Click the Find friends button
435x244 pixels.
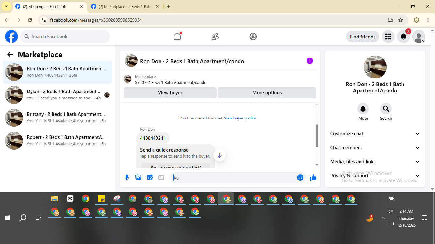[x=363, y=37]
